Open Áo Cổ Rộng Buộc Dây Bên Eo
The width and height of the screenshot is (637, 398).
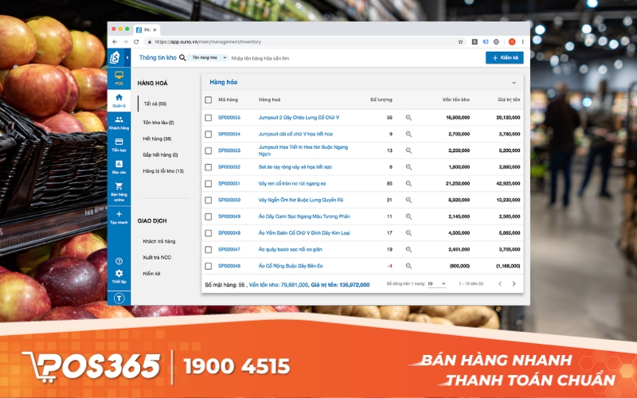pos(291,266)
